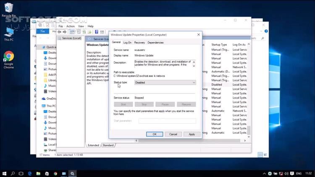Screen dimensions: 315x177
Task: Switch to the Log On tab
Action: click(x=127, y=42)
